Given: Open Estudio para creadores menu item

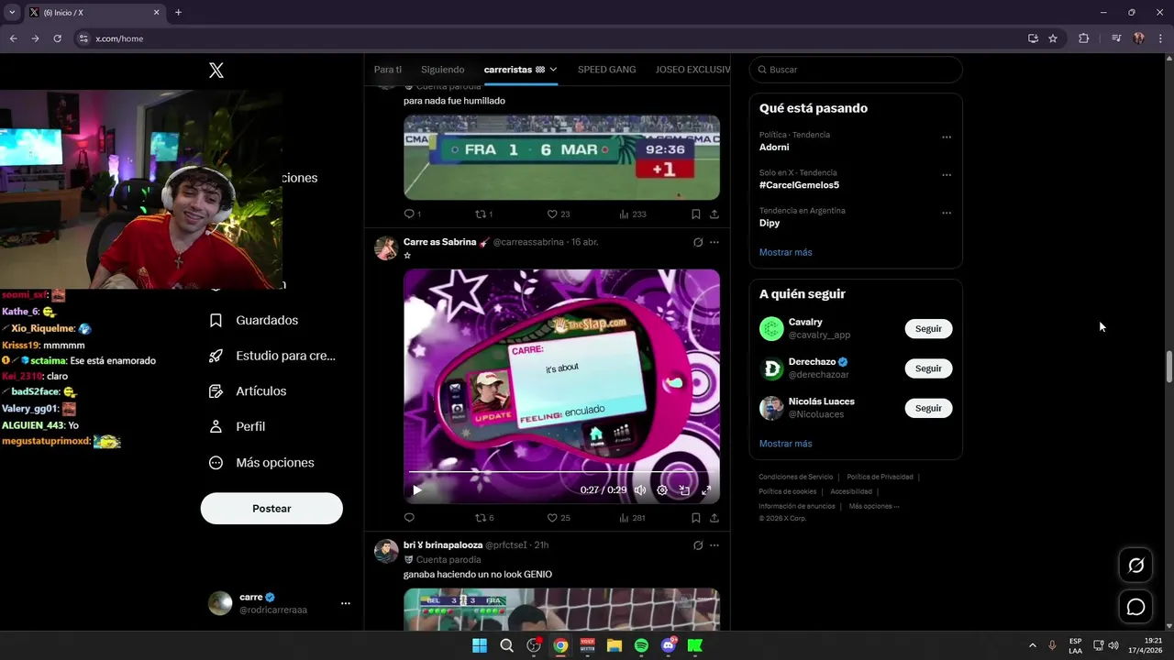Looking at the screenshot, I should tap(272, 356).
